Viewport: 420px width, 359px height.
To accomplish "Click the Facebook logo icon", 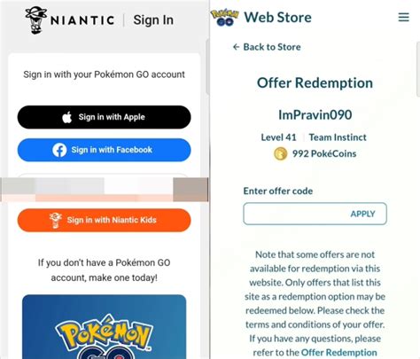I will click(x=59, y=150).
